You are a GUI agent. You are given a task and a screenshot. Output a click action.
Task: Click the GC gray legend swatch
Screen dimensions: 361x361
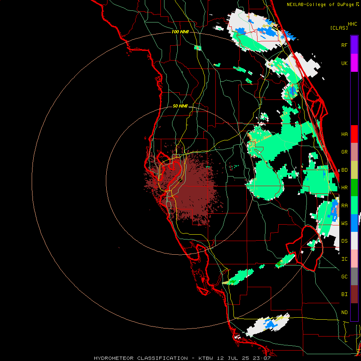[354, 276]
